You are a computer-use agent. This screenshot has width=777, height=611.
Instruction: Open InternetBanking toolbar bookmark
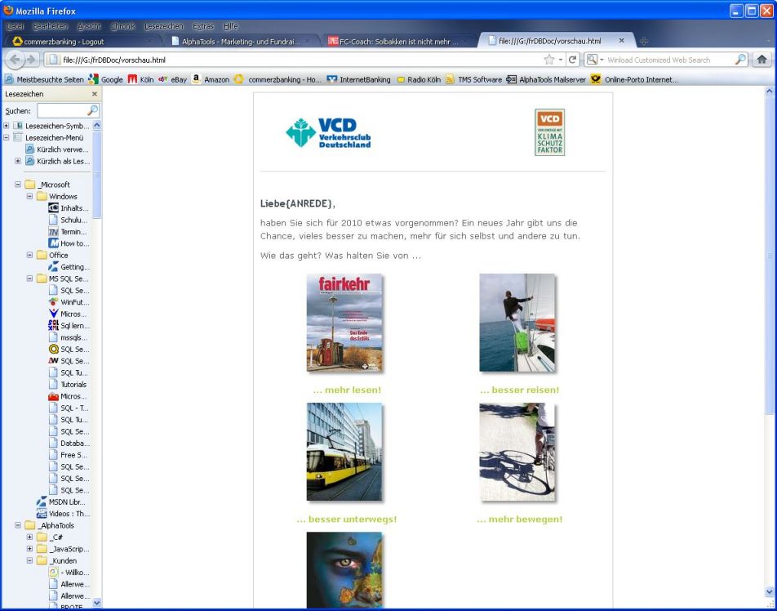point(359,79)
